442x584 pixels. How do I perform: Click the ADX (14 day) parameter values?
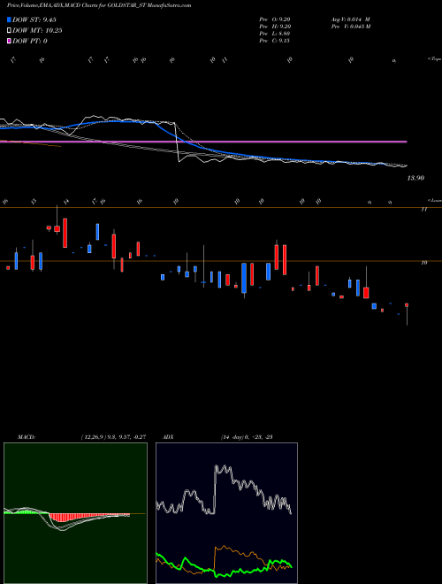(x=247, y=437)
